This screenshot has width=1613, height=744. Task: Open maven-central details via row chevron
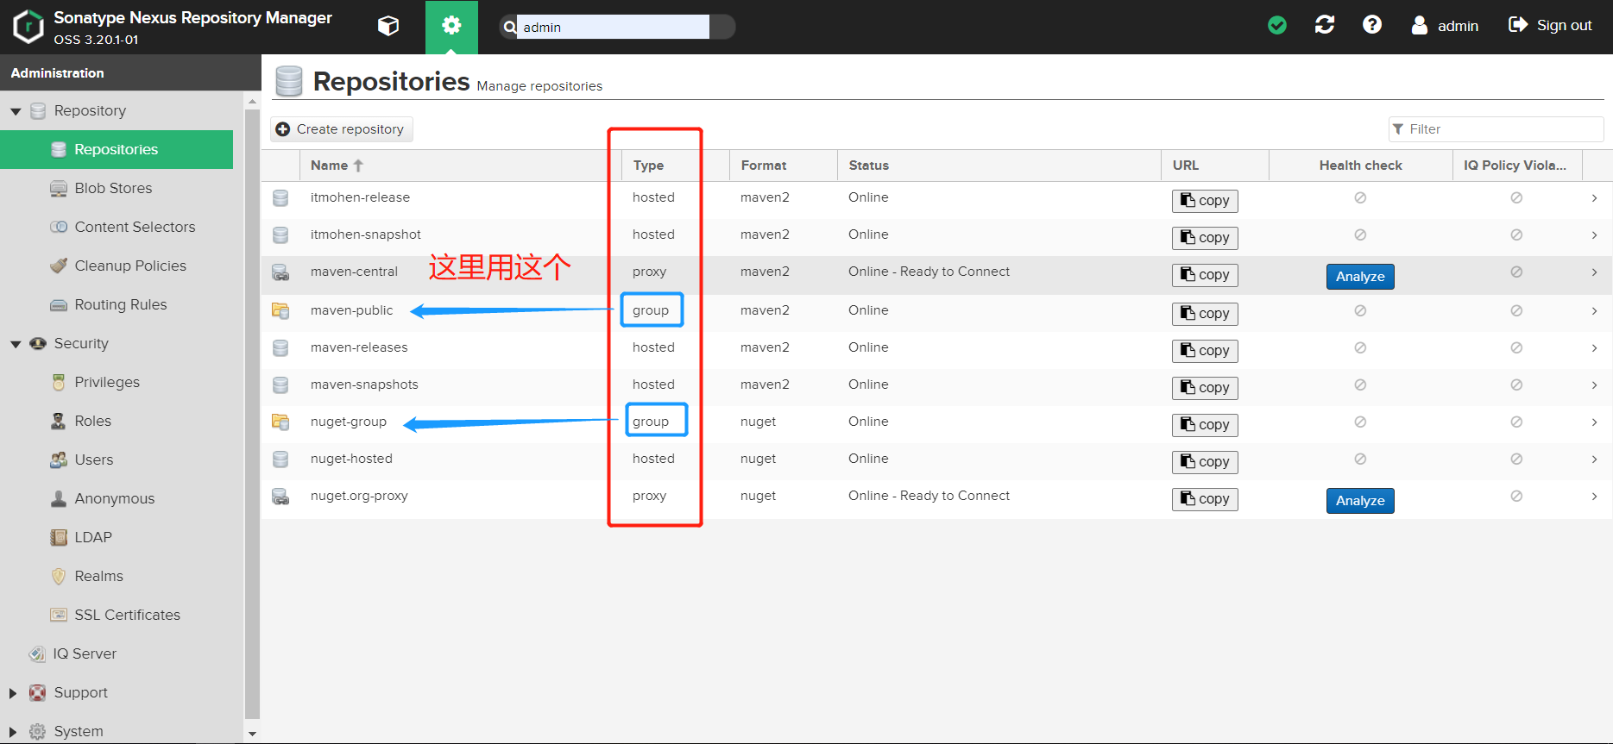pyautogui.click(x=1594, y=272)
